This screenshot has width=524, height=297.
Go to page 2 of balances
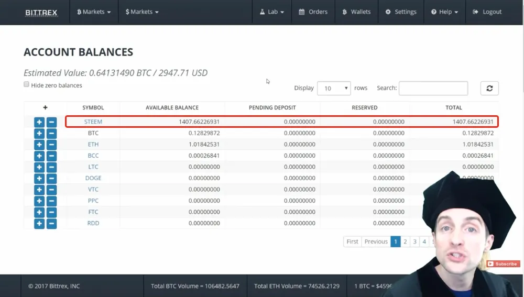[405, 241]
